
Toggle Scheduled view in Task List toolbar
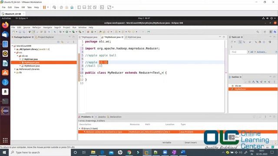tap(244, 42)
